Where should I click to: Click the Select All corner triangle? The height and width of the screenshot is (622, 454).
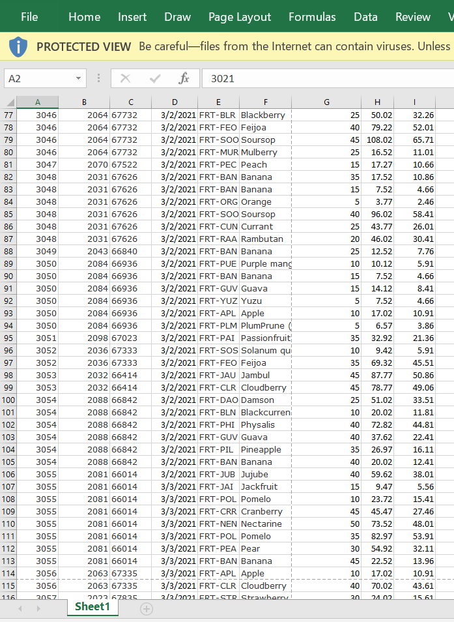tap(10, 103)
